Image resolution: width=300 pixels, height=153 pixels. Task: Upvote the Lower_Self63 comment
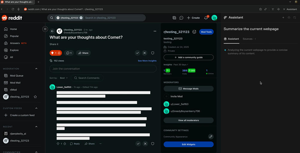[x=58, y=144]
